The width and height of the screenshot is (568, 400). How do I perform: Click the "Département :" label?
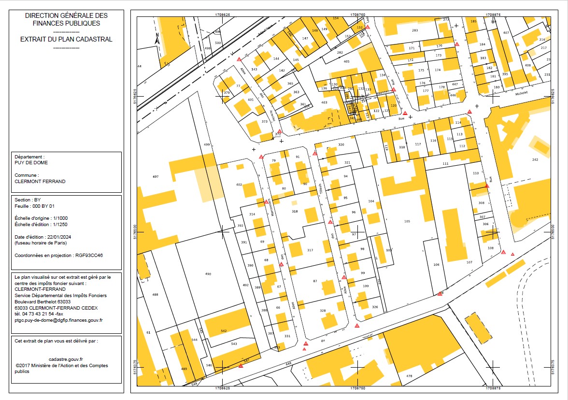pyautogui.click(x=30, y=157)
